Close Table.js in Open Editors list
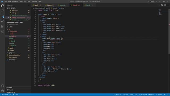 pos(8,18)
